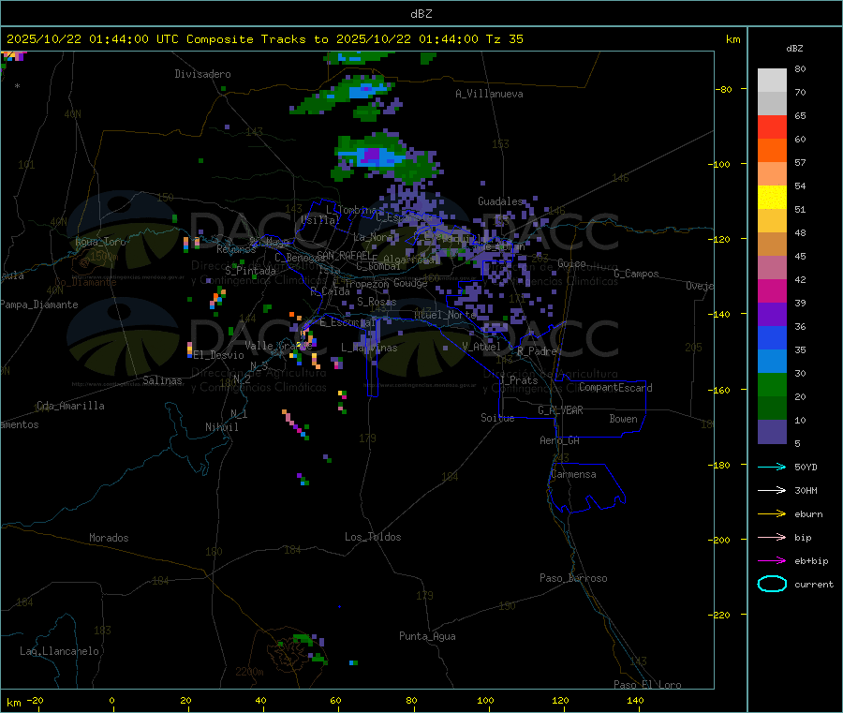843x713 pixels.
Task: Click the Salinas map label
Action: [x=162, y=380]
